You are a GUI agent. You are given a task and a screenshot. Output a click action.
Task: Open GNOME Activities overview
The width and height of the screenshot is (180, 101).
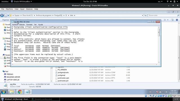[5, 1]
